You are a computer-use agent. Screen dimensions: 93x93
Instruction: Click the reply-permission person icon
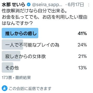point(4,88)
